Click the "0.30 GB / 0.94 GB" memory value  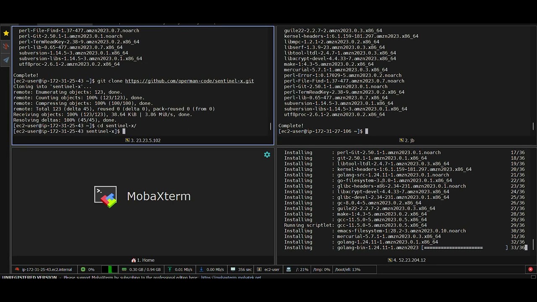point(145,269)
